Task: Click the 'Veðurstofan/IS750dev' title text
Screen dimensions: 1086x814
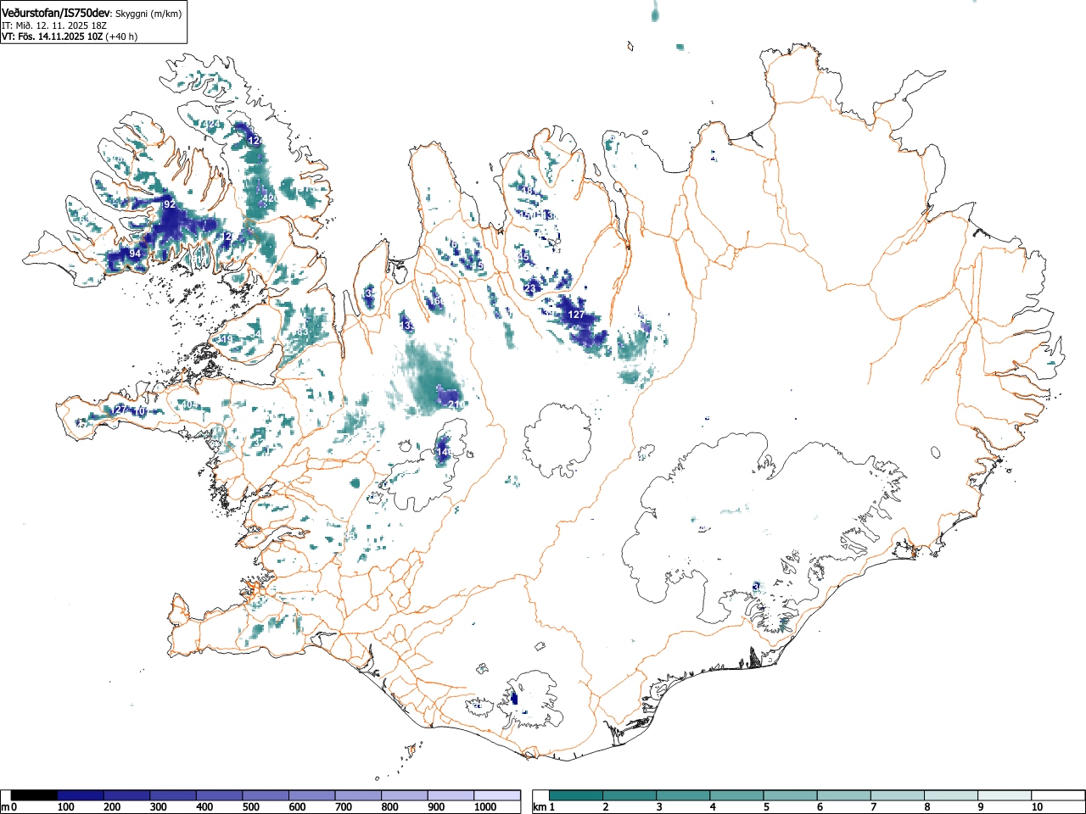Action: pos(55,12)
